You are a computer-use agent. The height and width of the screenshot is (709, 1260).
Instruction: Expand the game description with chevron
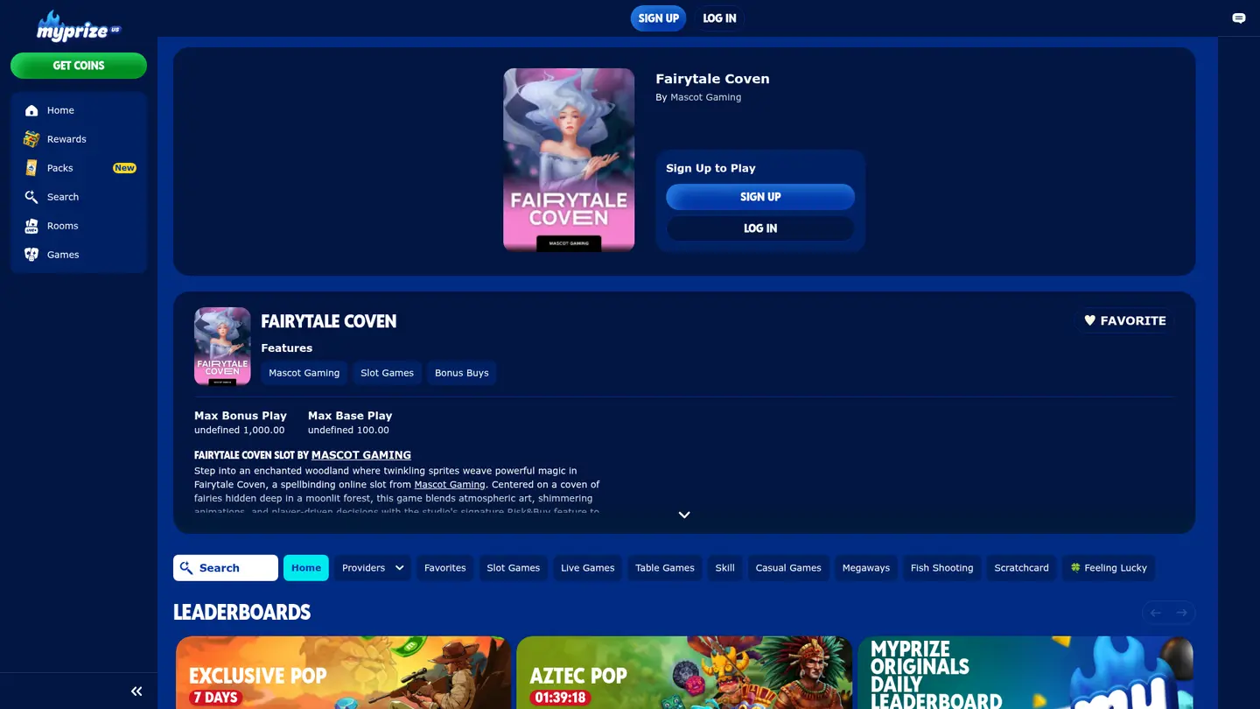(x=684, y=515)
